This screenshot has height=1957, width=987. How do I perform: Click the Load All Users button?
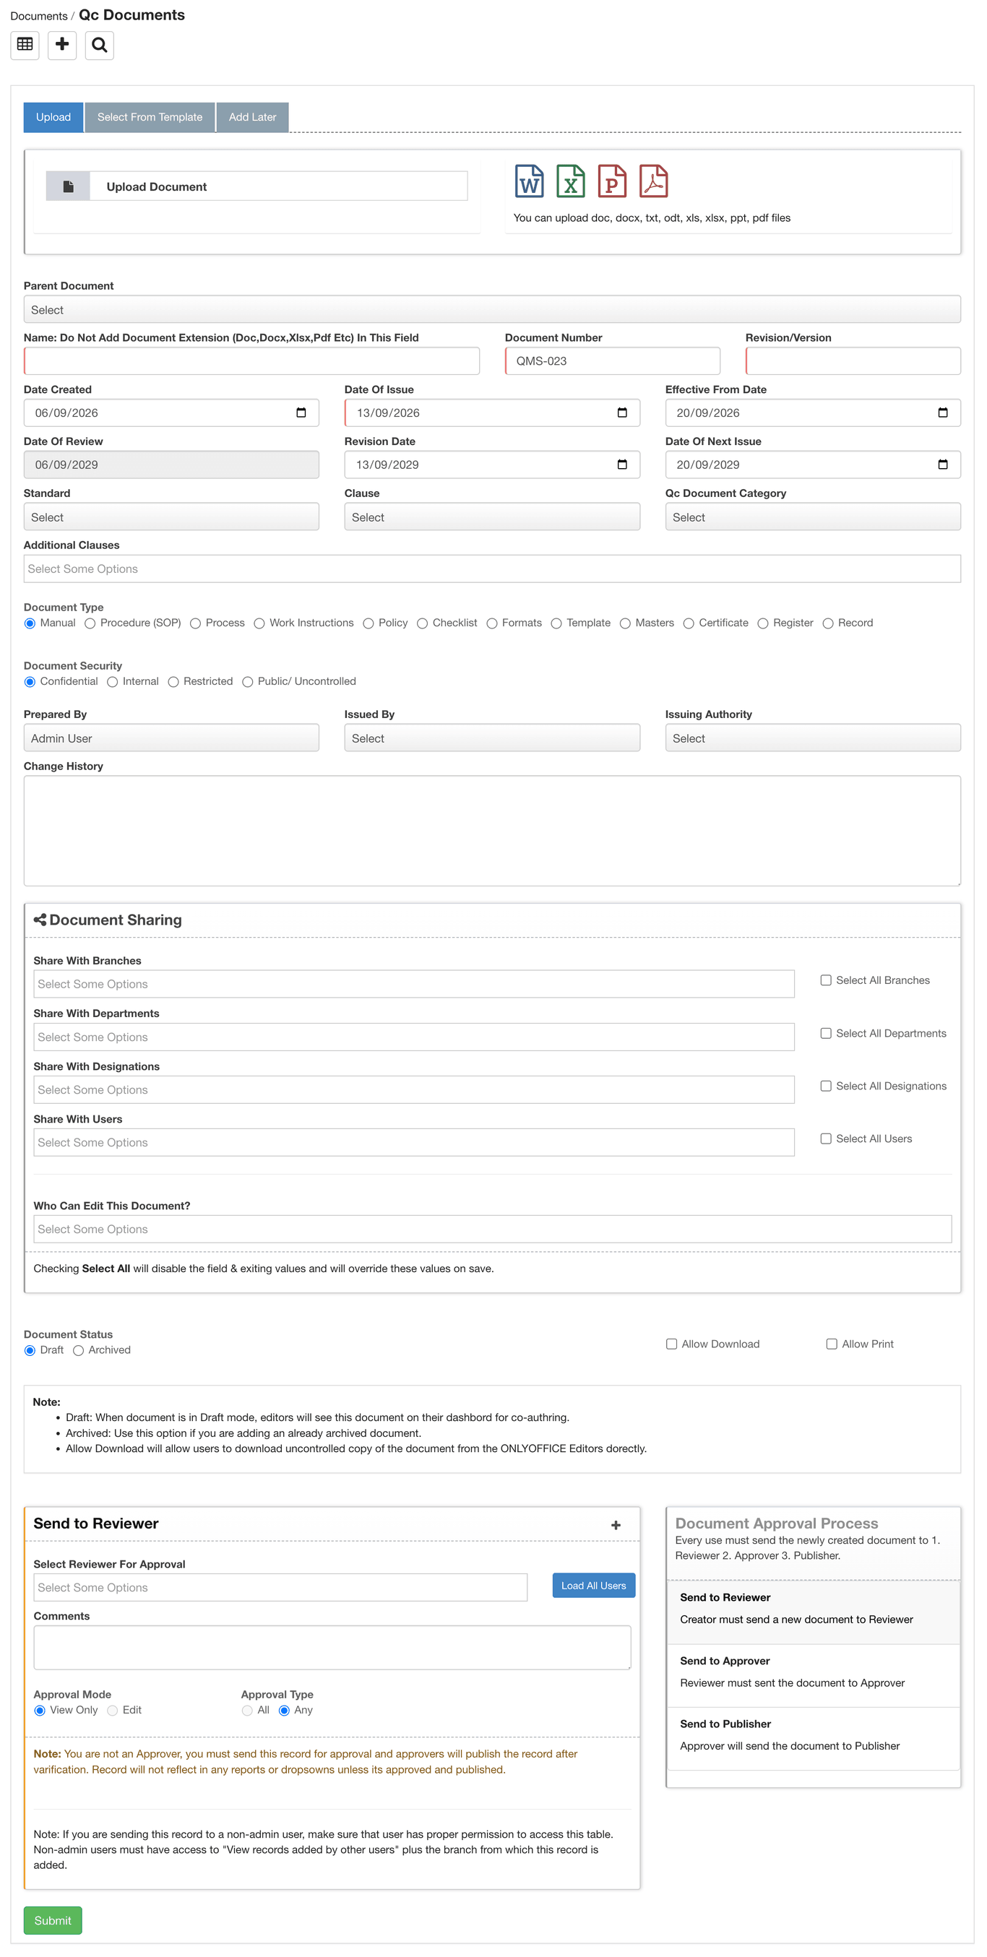593,1586
